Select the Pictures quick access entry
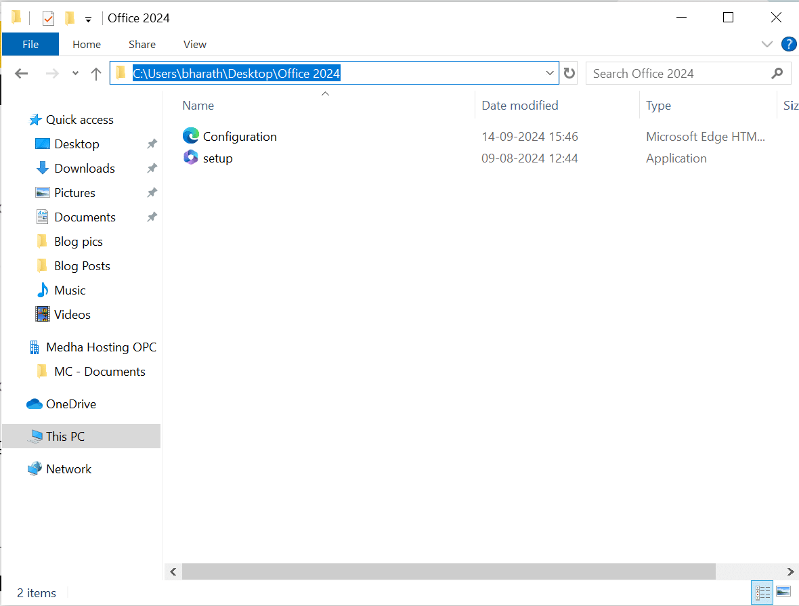This screenshot has height=606, width=799. pyautogui.click(x=74, y=192)
